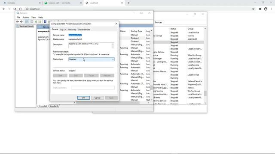Screen dimensions: 275x154
Task: Open the Startup type dropdown
Action: (x=92, y=59)
